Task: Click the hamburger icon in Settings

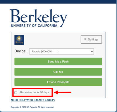Action: click(85, 39)
